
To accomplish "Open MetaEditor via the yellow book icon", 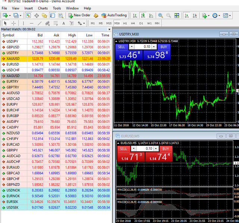I will [96, 15].
